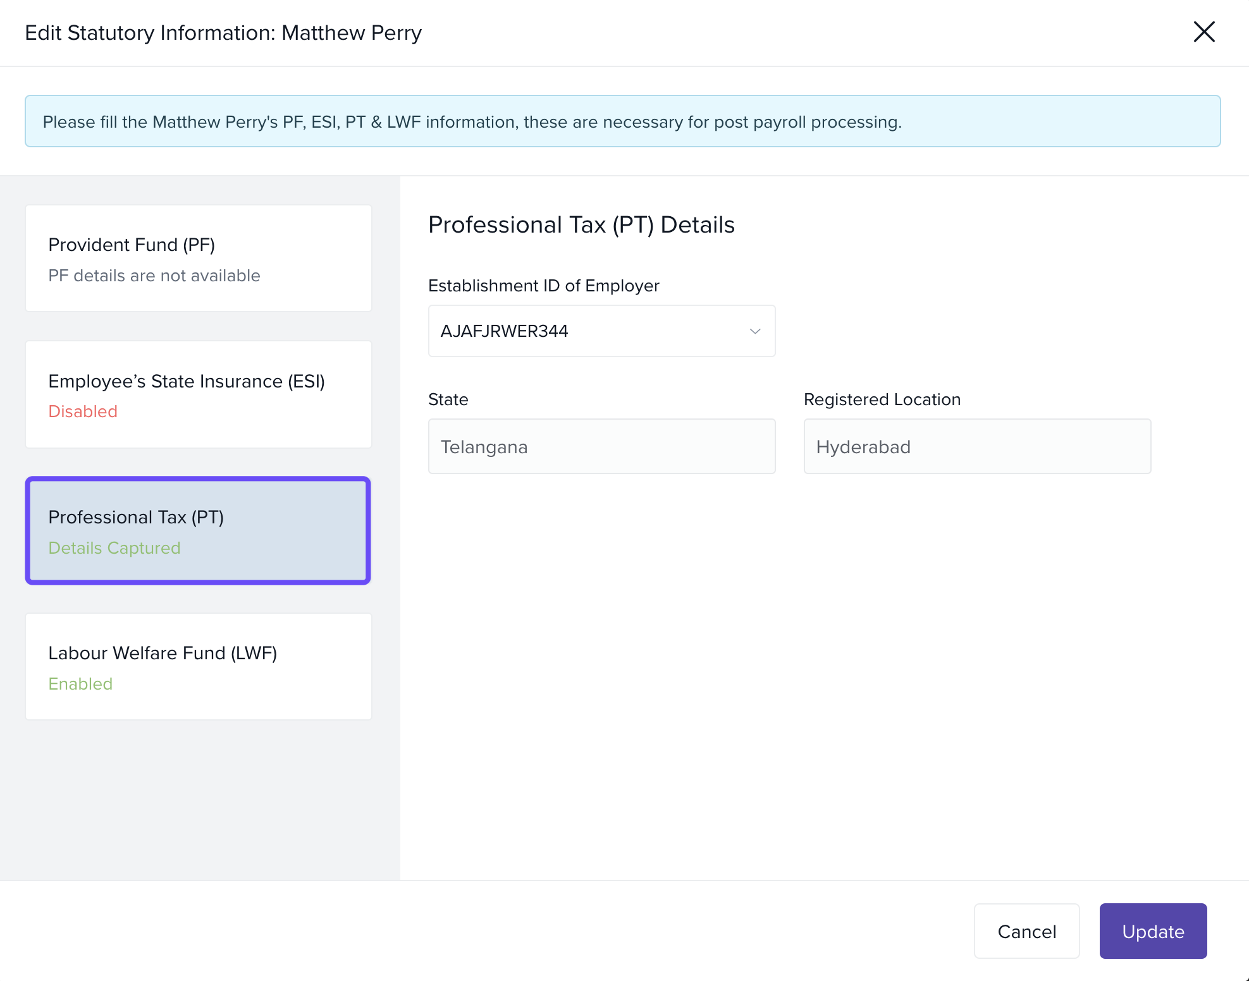This screenshot has width=1249, height=981.
Task: Select Employee's State Insurance (ESI) card
Action: tap(198, 394)
